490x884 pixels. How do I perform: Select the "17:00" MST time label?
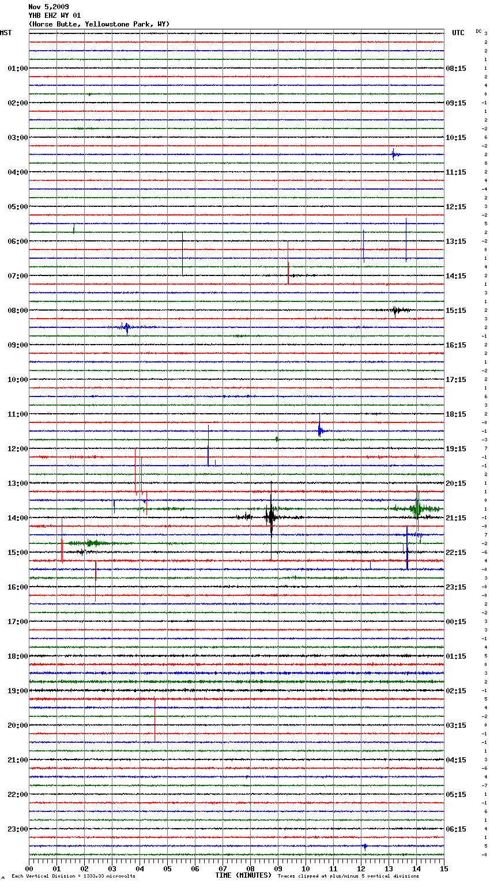(18, 622)
